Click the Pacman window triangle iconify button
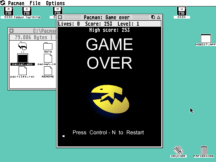Image resolution: width=216 pixels, height=162 pixels. pyautogui.click(x=159, y=17)
